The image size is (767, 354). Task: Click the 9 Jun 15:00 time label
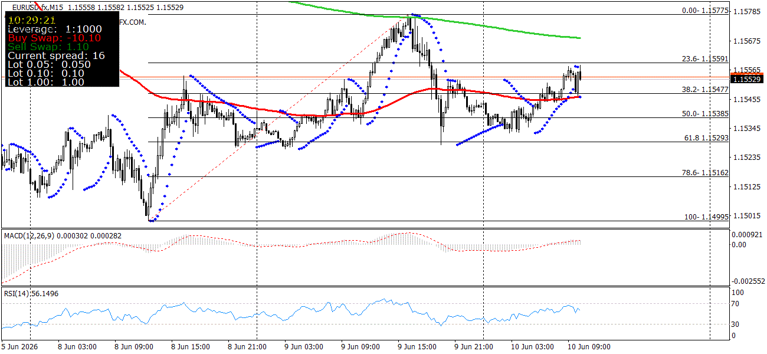pyautogui.click(x=418, y=346)
